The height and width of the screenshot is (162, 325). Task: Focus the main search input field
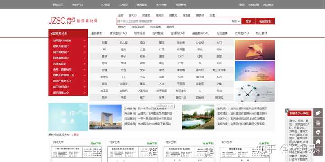pos(173,21)
